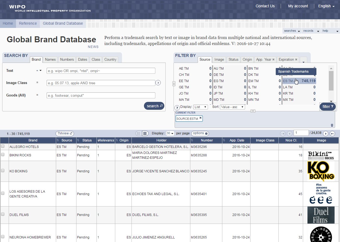
Task: Switch to the Image filter tab
Action: pos(219,60)
